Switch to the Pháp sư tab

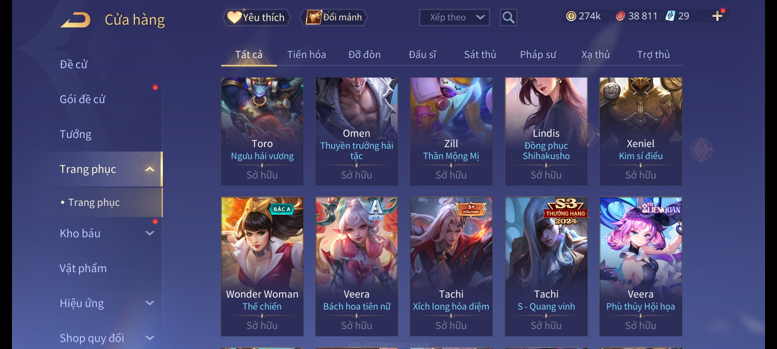tap(538, 55)
